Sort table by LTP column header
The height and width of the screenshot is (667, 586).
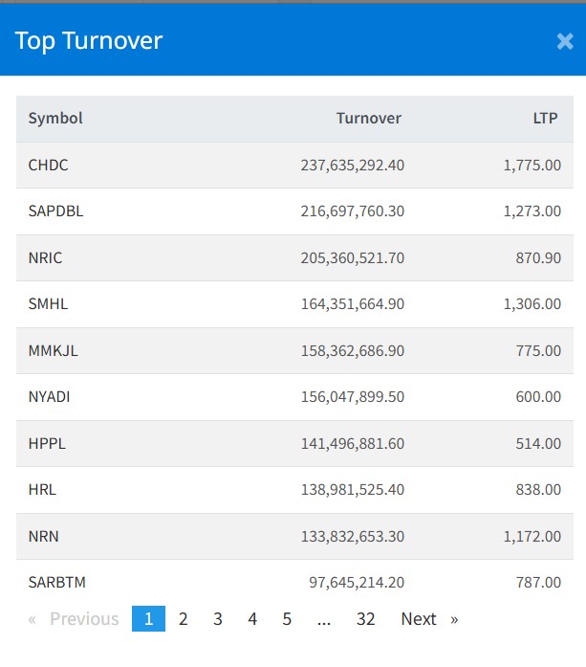point(546,119)
